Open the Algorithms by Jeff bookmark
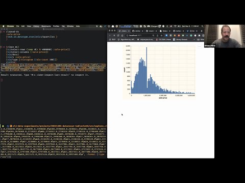Viewport: 245px width, 183px height. tap(127, 40)
